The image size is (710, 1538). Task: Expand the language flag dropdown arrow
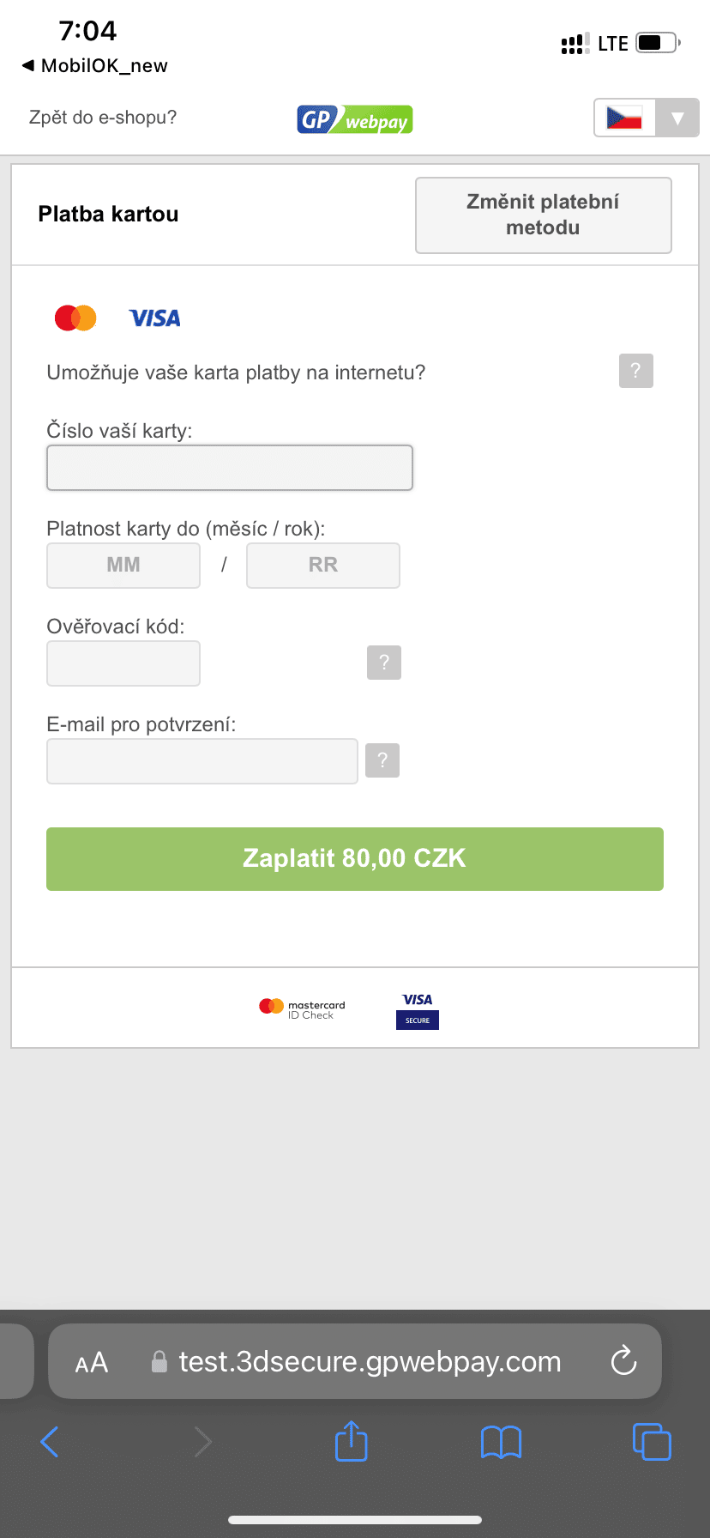point(677,118)
